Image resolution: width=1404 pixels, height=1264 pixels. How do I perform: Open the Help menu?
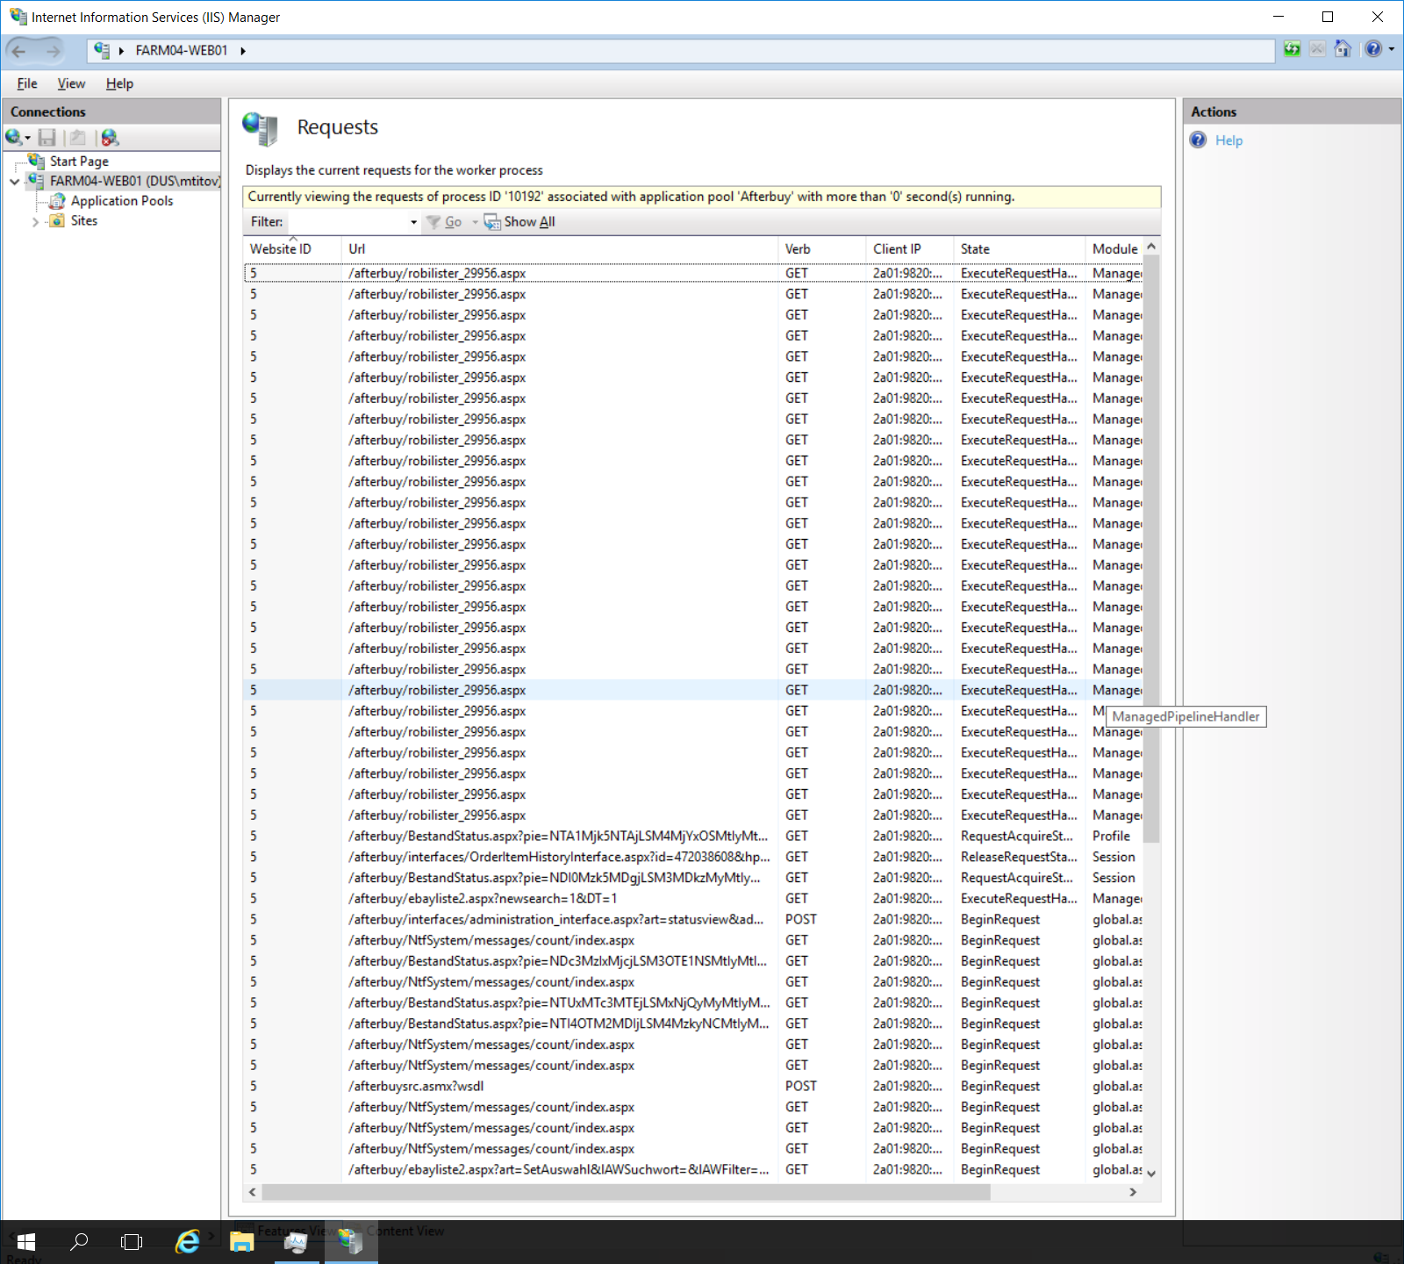tap(119, 83)
